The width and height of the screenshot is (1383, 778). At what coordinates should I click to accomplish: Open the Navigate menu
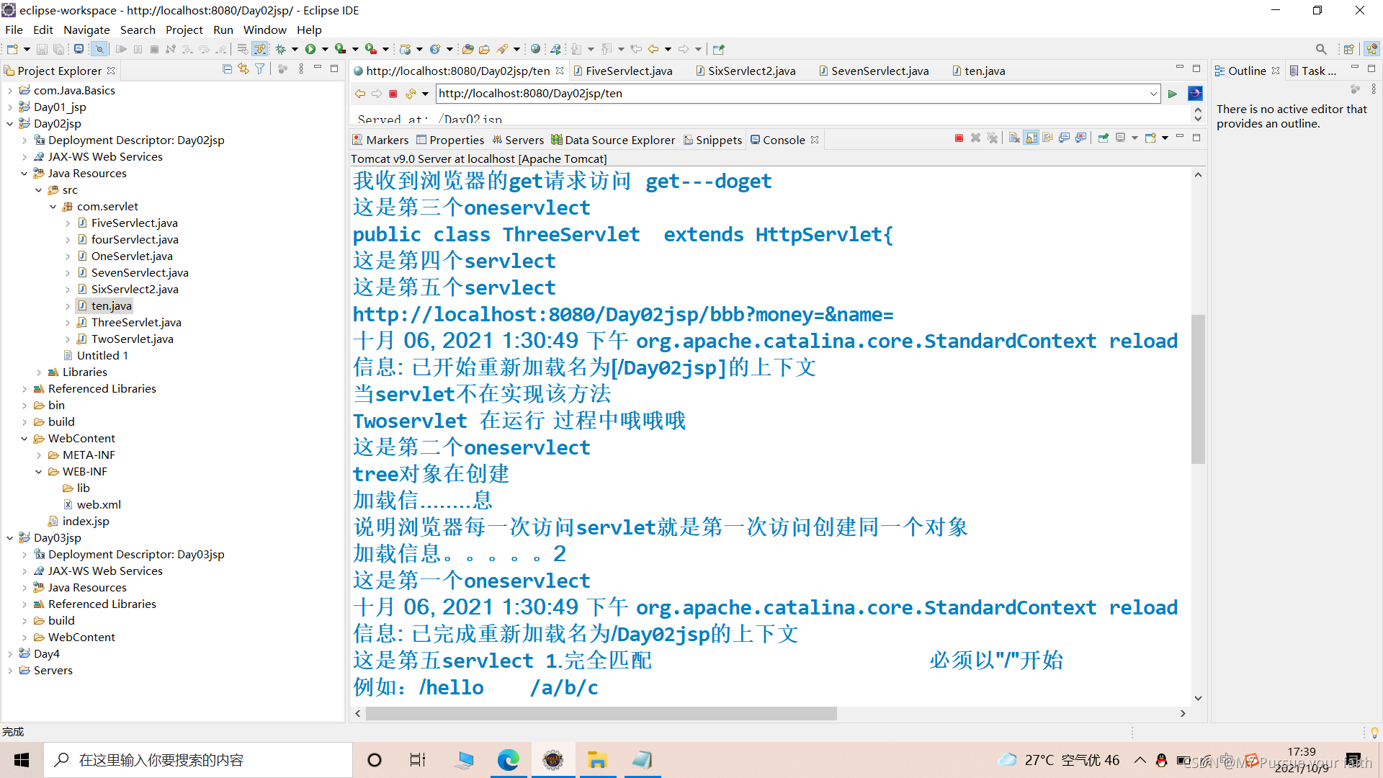[x=86, y=30]
